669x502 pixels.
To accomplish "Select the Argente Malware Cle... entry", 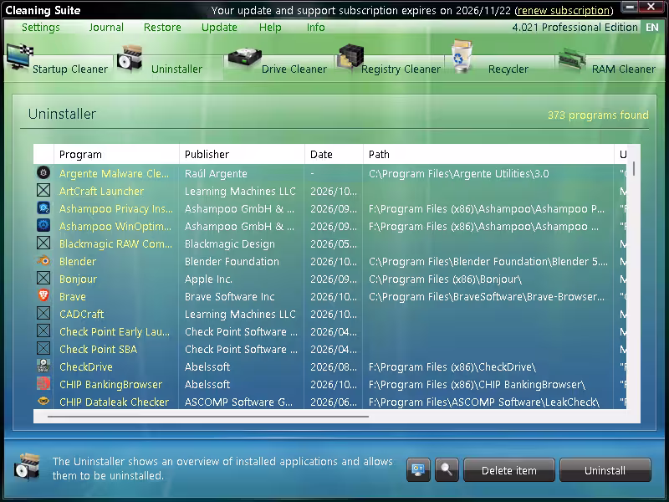I will point(114,174).
